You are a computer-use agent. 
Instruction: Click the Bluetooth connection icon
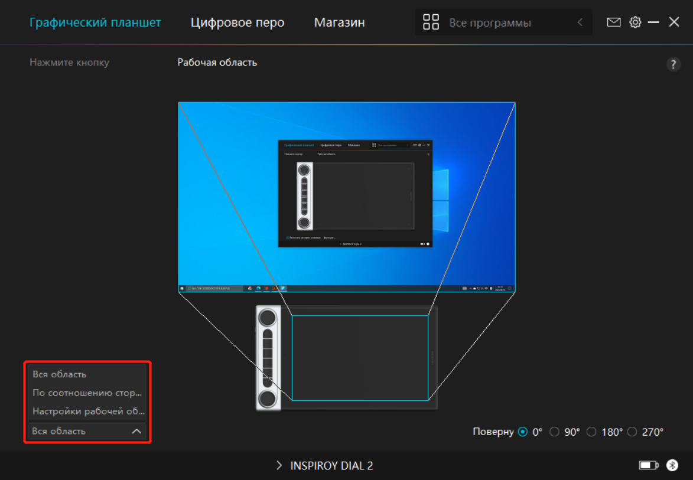pos(672,465)
